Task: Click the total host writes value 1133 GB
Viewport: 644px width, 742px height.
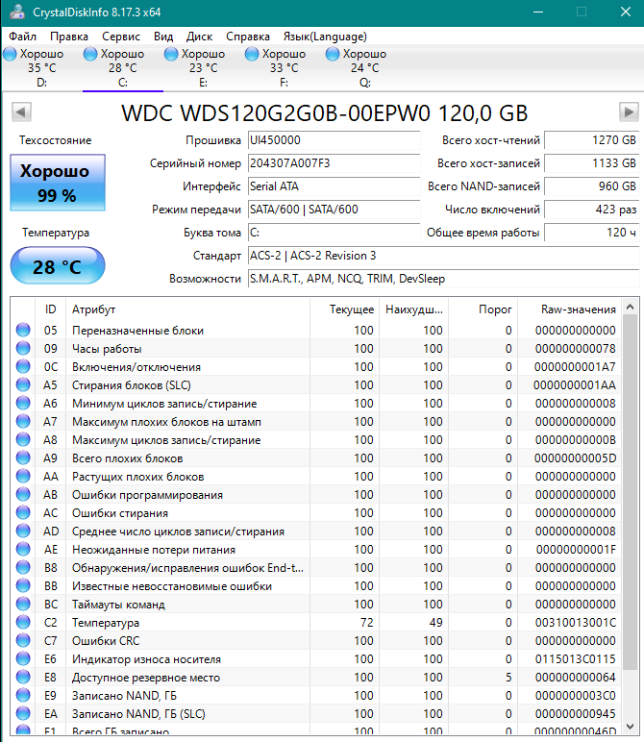Action: coord(591,163)
